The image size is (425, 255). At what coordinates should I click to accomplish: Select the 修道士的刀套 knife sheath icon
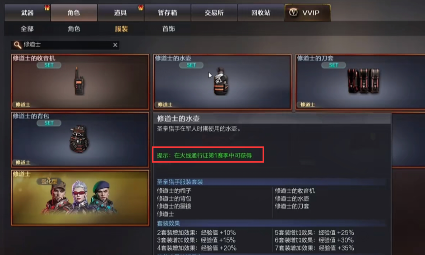point(364,81)
